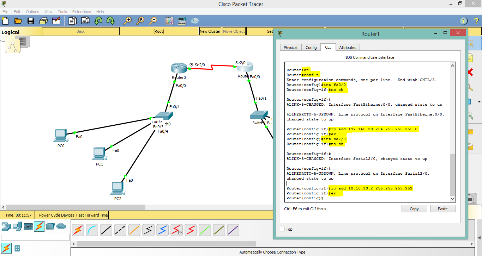The image size is (482, 256).
Task: Switch to the Config tab of Router1
Action: pos(311,47)
